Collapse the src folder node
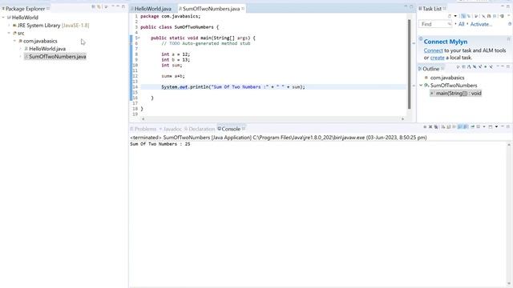 pos(9,33)
